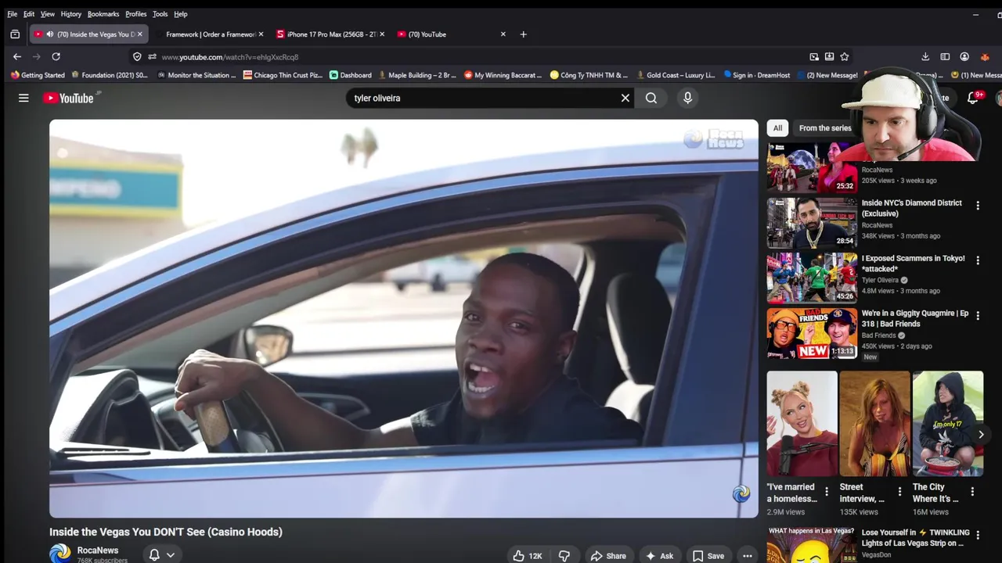The width and height of the screenshot is (1002, 563).
Task: Open the YouTube guide hamburger menu
Action: pos(23,98)
